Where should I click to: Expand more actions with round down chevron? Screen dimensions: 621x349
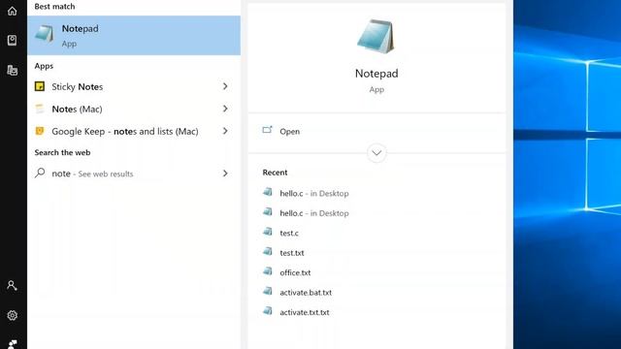pos(376,153)
